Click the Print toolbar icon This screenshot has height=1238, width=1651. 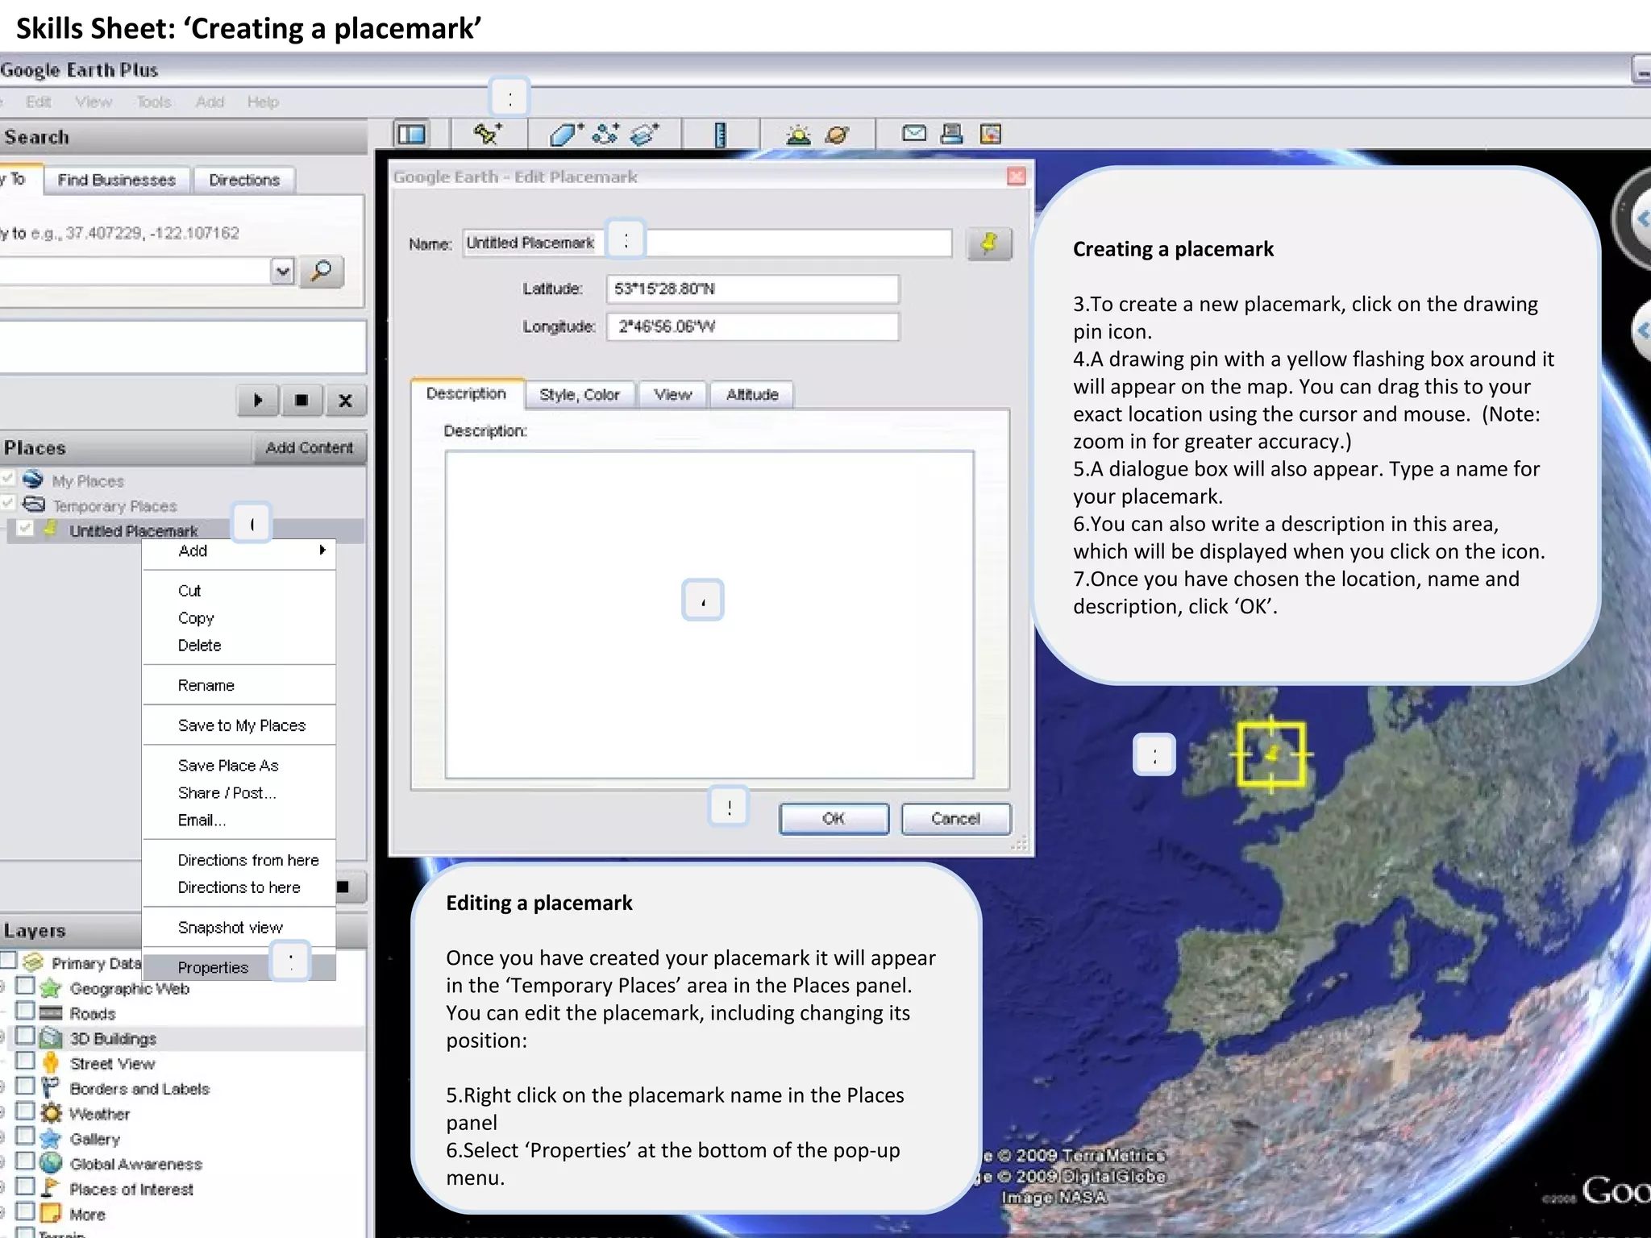[x=952, y=134]
